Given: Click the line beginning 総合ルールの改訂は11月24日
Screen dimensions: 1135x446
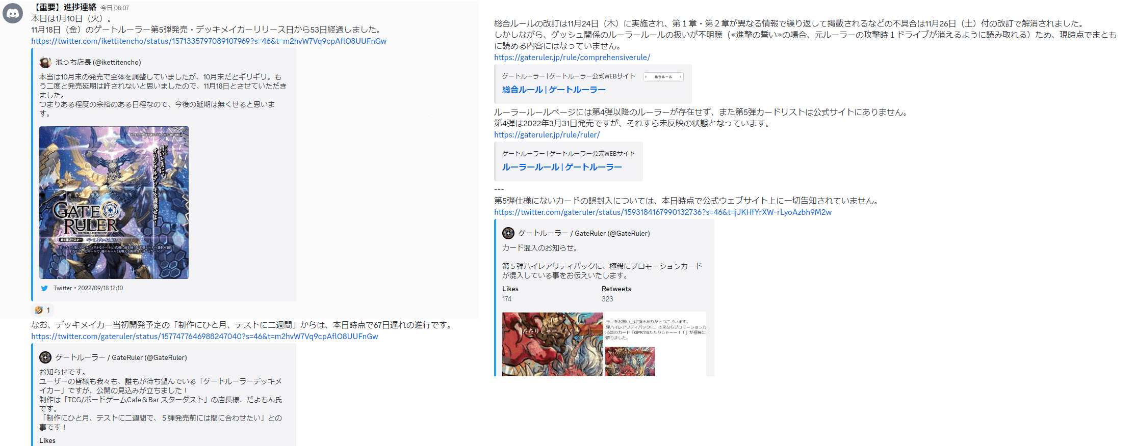Looking at the screenshot, I should point(789,23).
